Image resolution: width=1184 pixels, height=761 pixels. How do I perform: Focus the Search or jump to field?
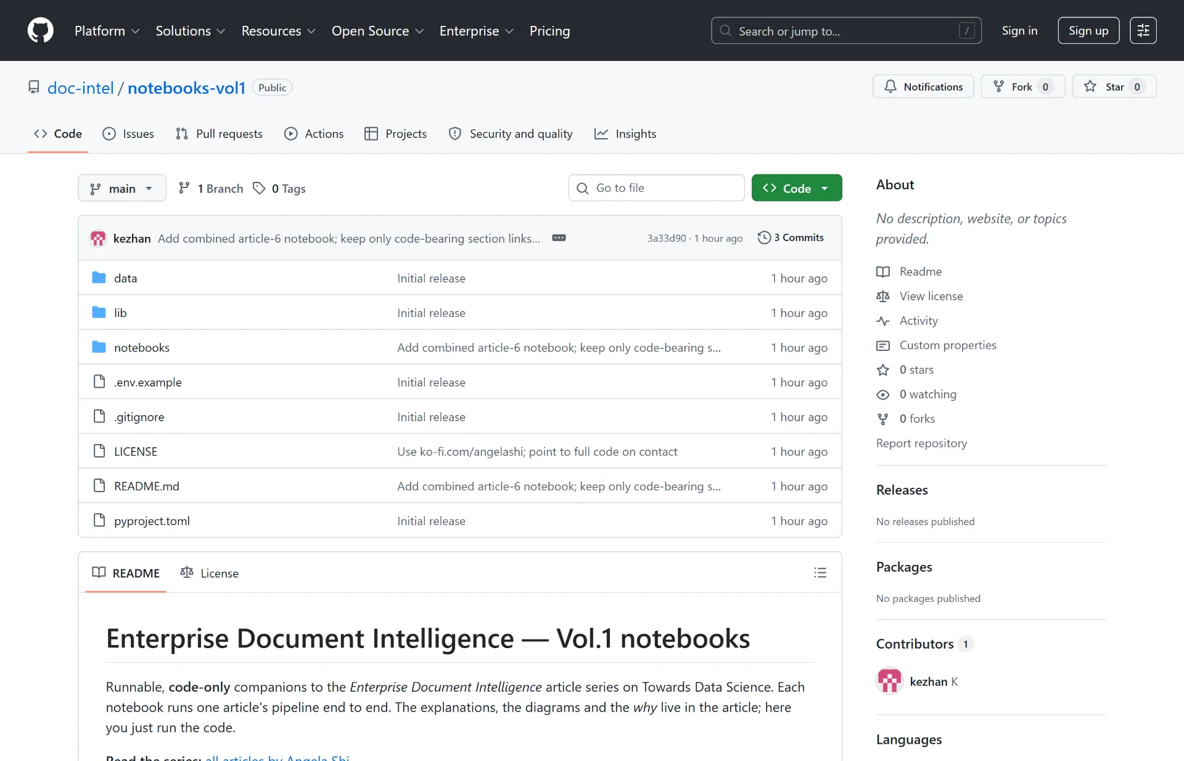pos(846,30)
